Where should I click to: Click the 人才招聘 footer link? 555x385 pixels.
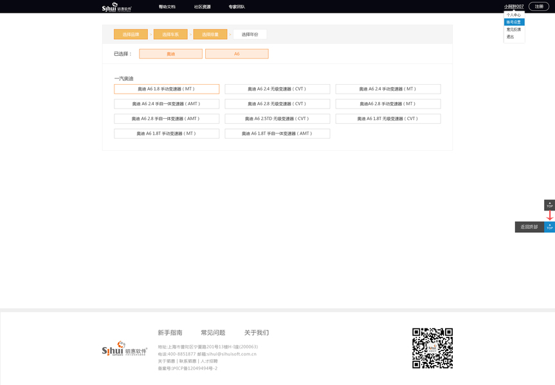[209, 361]
